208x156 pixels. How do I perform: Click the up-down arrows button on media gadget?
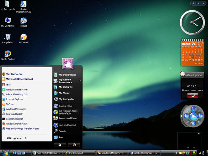(x=193, y=109)
